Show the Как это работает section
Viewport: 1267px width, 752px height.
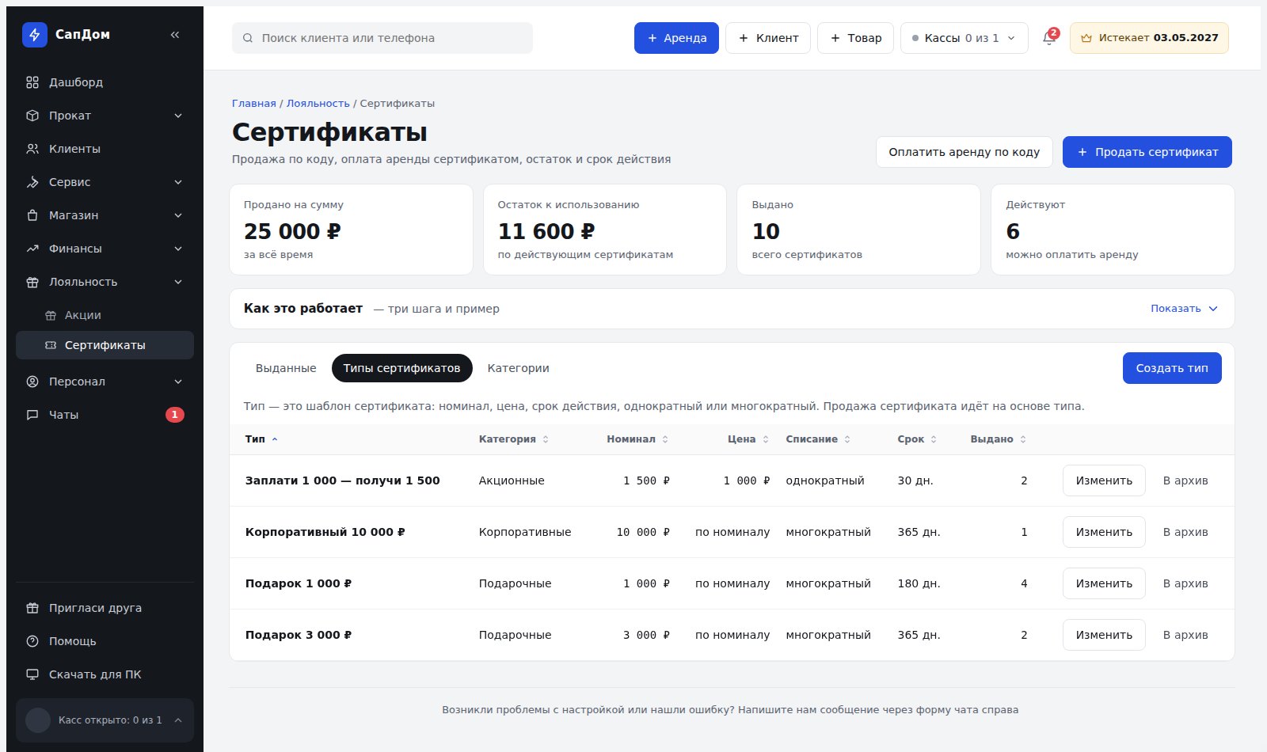[1184, 309]
